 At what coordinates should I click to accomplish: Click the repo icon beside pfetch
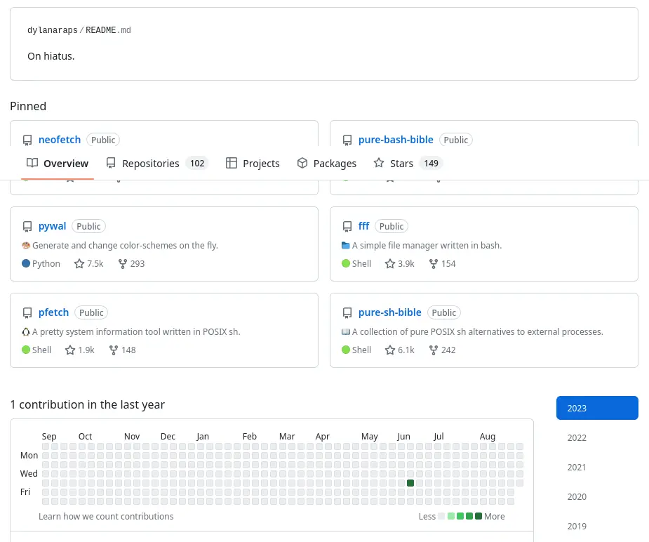pos(27,313)
